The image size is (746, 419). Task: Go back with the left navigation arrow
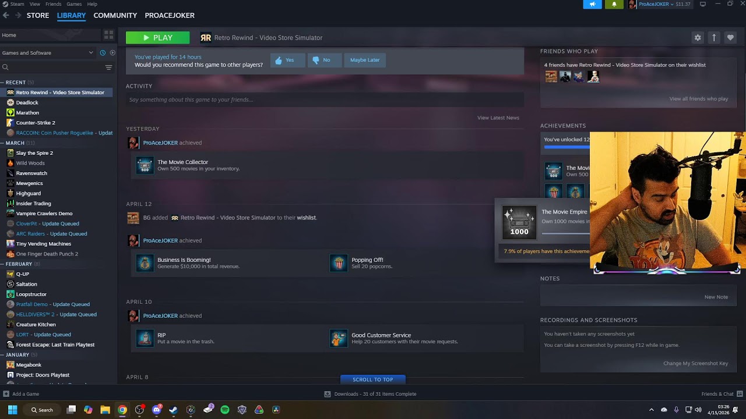click(x=6, y=15)
